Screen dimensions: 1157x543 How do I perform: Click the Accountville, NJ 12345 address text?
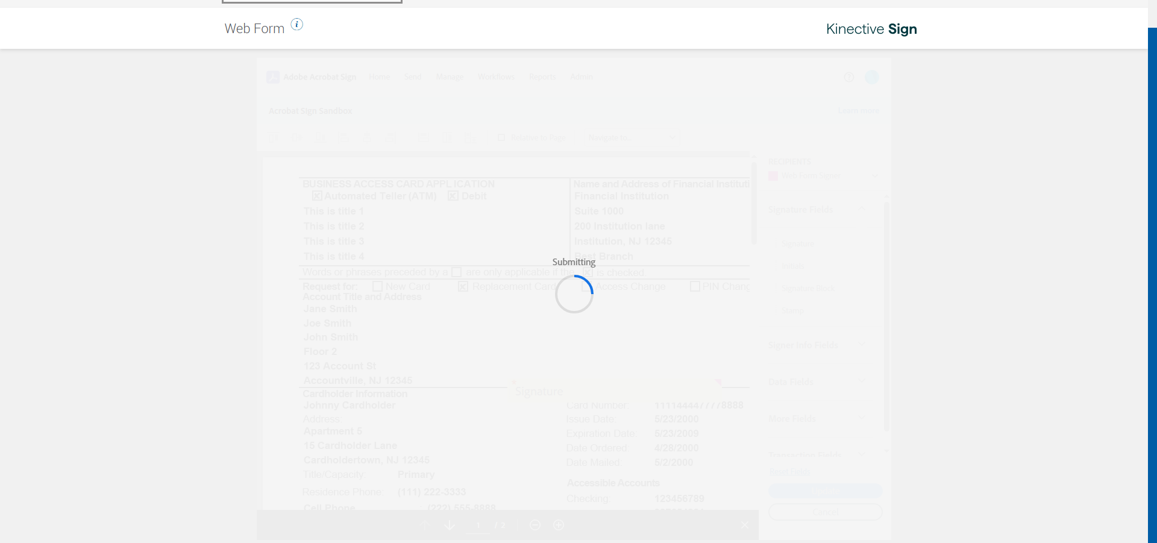click(358, 381)
